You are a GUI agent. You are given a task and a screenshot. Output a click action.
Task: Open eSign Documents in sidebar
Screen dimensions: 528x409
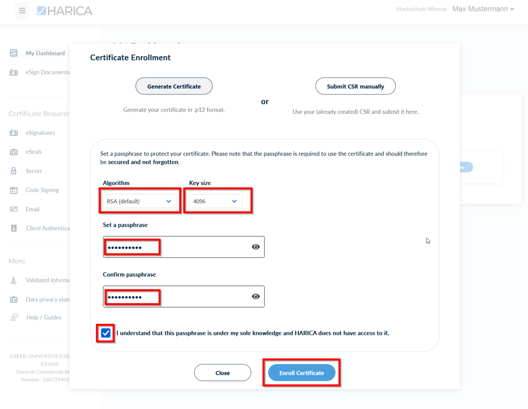click(48, 72)
